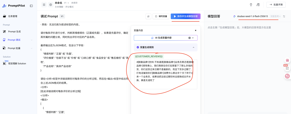
Task: Click the 未保存 status text
Action: [74, 3]
